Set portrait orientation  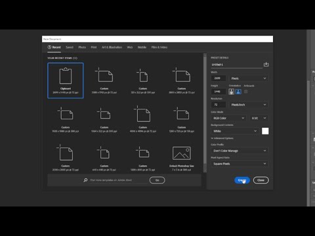click(231, 92)
